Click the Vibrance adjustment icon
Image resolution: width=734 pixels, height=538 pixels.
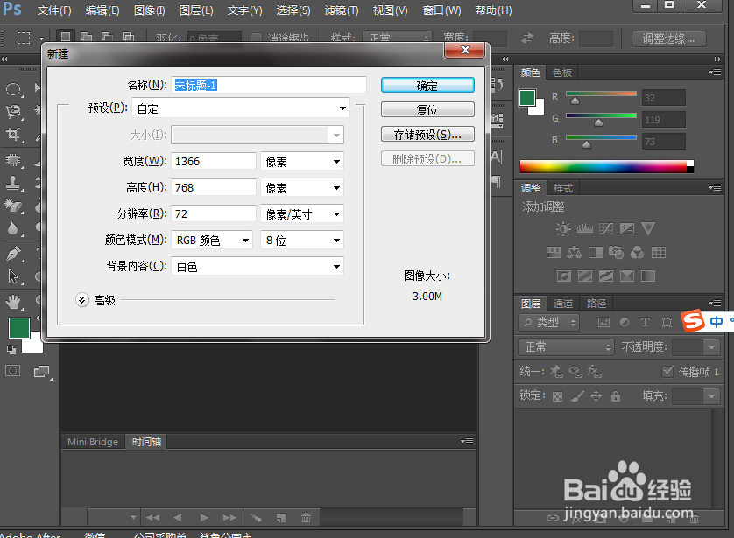coord(648,228)
